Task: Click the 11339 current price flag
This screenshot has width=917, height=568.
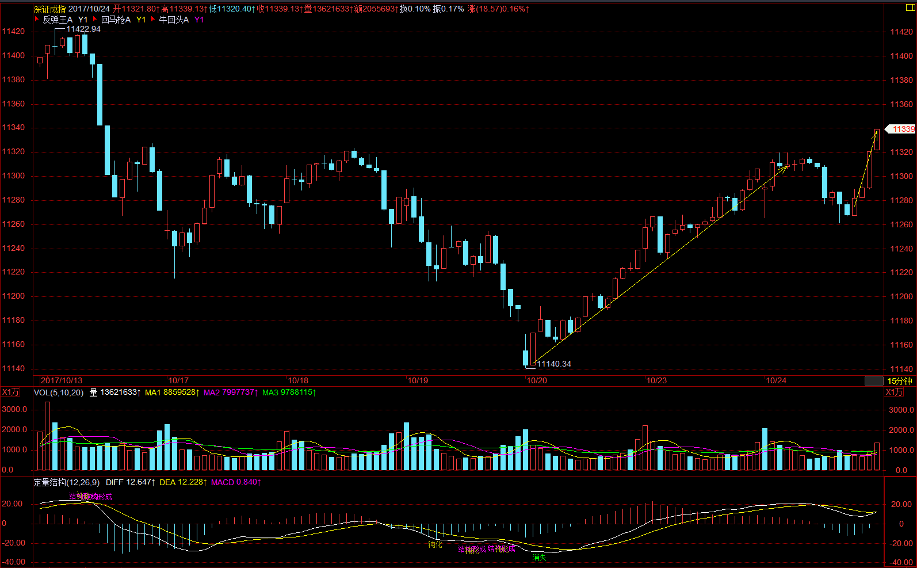Action: [901, 129]
